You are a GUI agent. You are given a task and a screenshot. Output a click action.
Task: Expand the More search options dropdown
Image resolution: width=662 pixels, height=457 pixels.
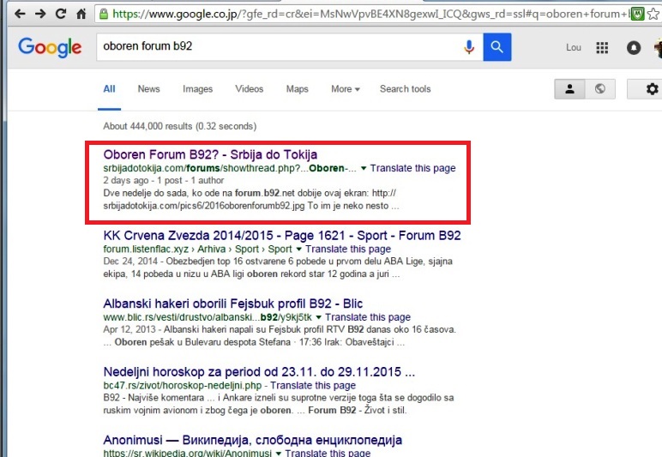(346, 89)
